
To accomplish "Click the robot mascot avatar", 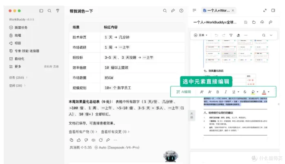I will point(170,156).
